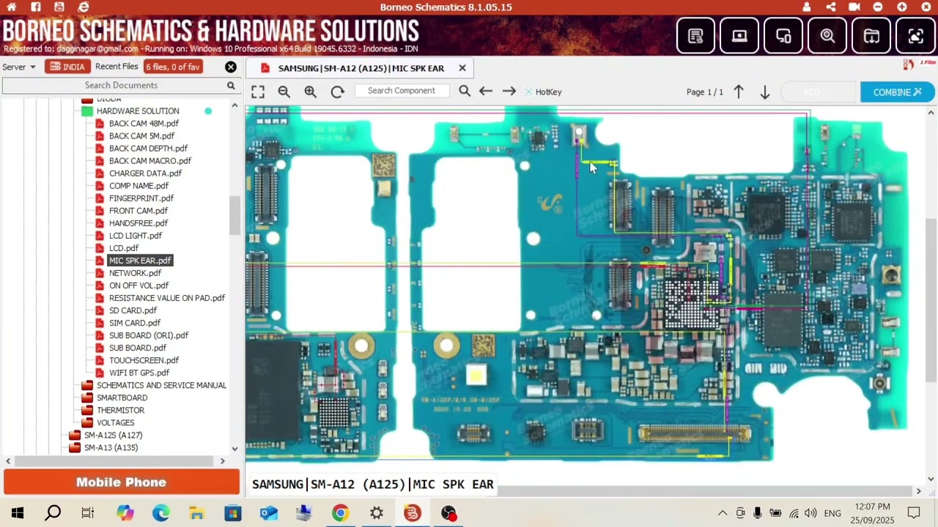Expand the SM-A13 (A135) folder
This screenshot has width=938, height=527.
click(x=111, y=447)
